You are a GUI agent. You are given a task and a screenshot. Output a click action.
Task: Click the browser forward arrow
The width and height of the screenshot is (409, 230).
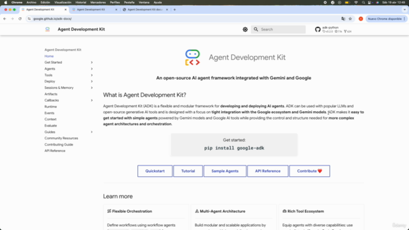pos(12,19)
